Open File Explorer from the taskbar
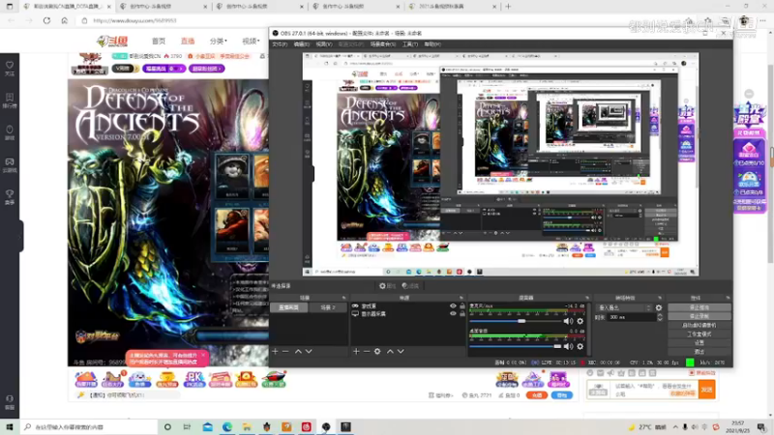Image resolution: width=774 pixels, height=435 pixels. [247, 426]
